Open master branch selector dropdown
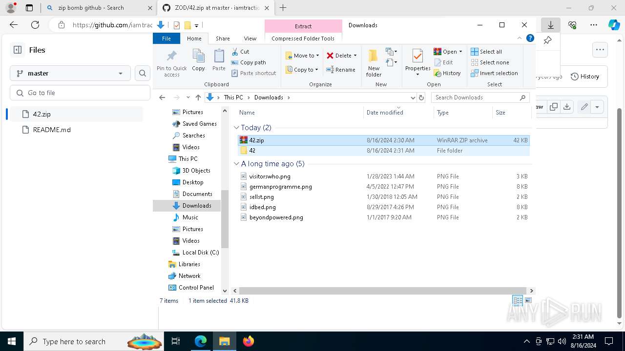625x351 pixels. (x=70, y=73)
